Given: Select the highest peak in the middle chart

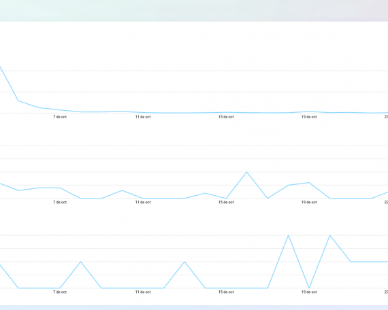Looking at the screenshot, I should pyautogui.click(x=246, y=172).
